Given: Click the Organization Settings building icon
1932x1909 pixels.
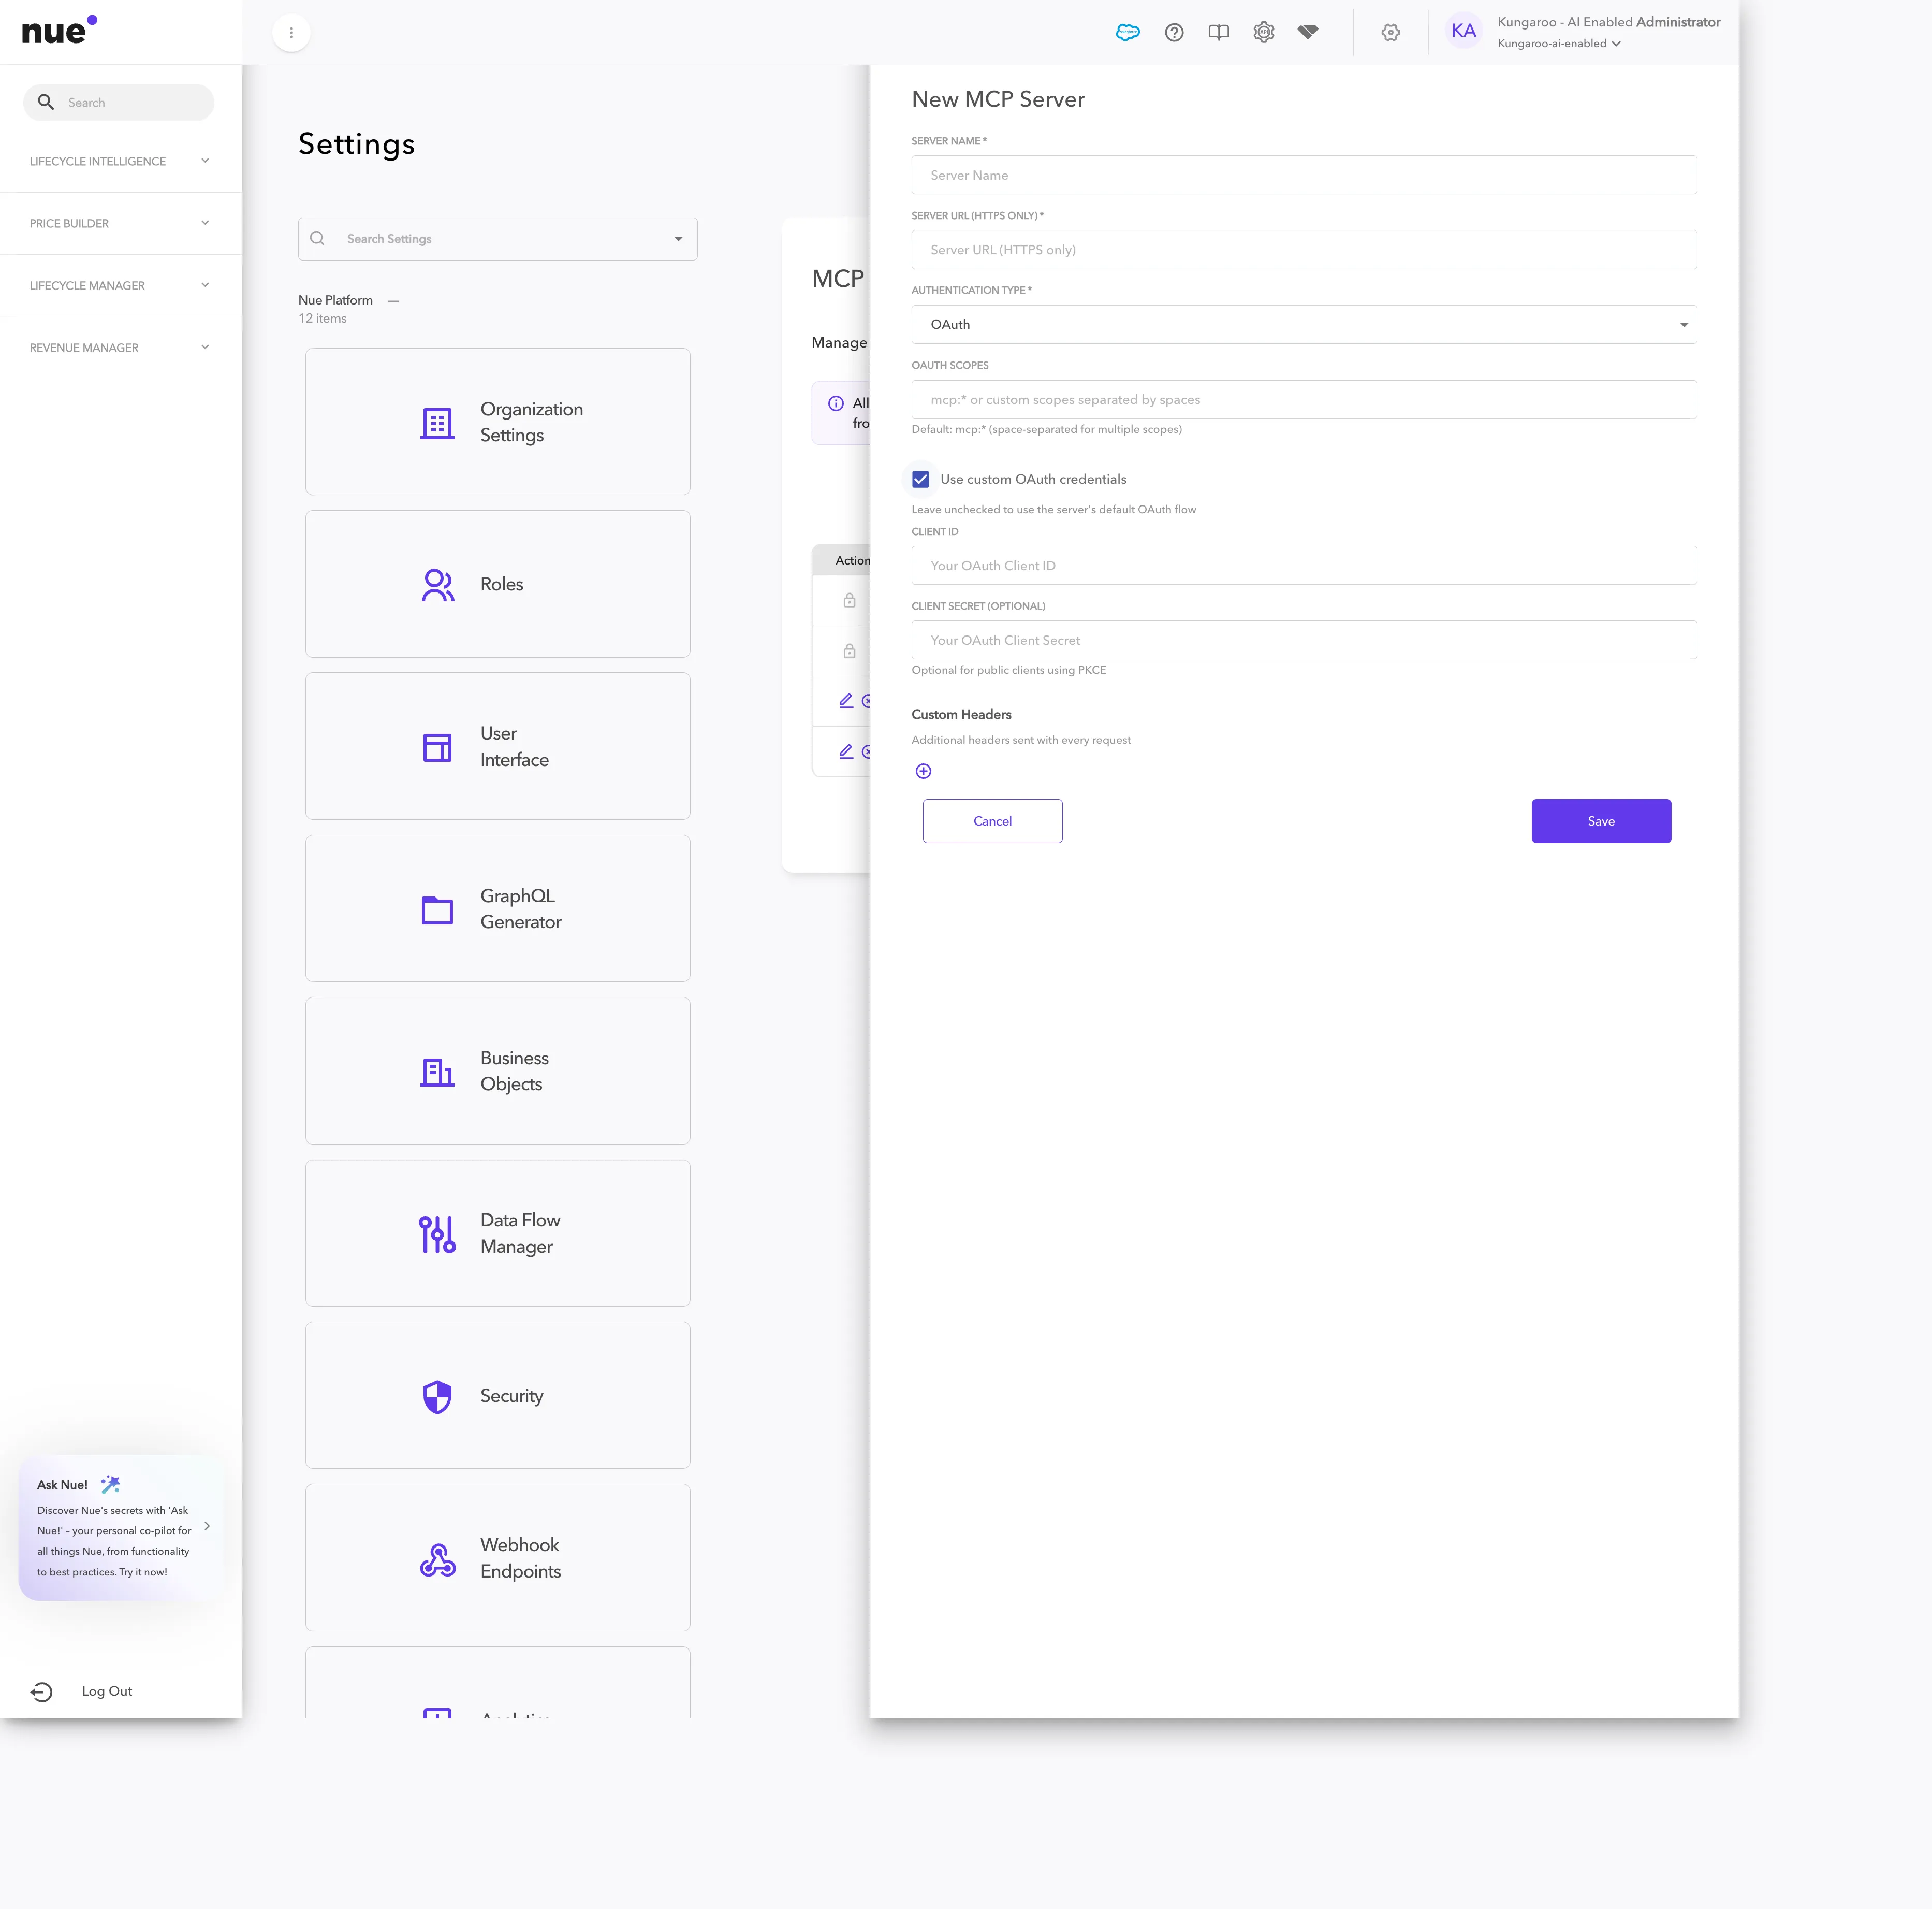Looking at the screenshot, I should [x=437, y=422].
